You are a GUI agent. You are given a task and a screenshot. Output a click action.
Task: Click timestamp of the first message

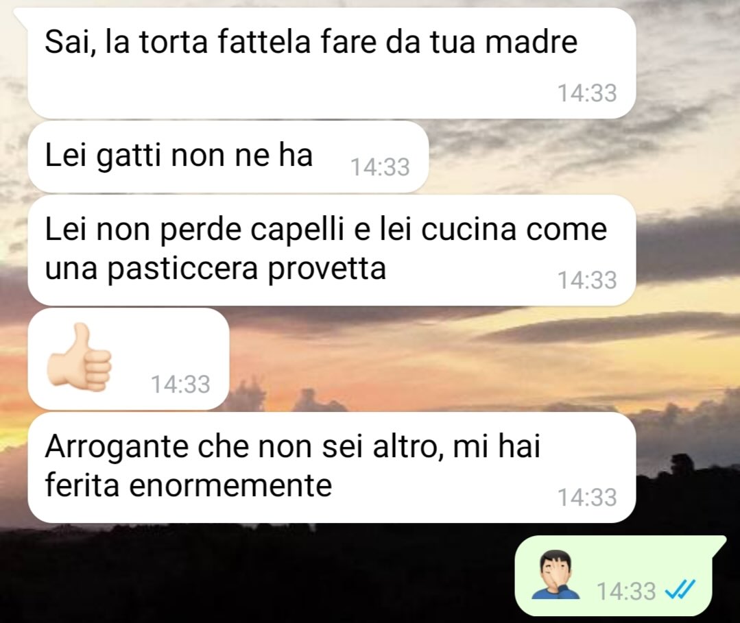tap(587, 93)
